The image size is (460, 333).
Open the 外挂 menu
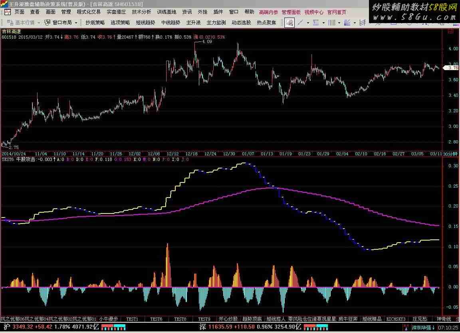202,12
